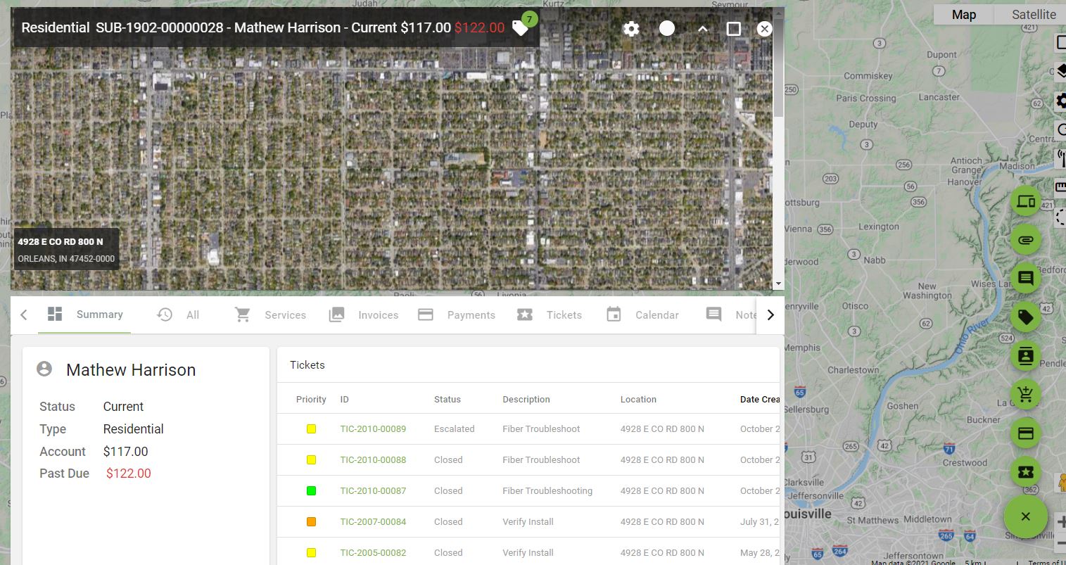The height and width of the screenshot is (565, 1066).
Task: Click address label 4928 E CO RD 800 N on map
Action: 61,241
